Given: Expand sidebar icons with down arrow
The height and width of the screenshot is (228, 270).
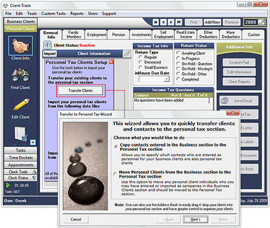Looking at the screenshot, I should tap(33, 143).
